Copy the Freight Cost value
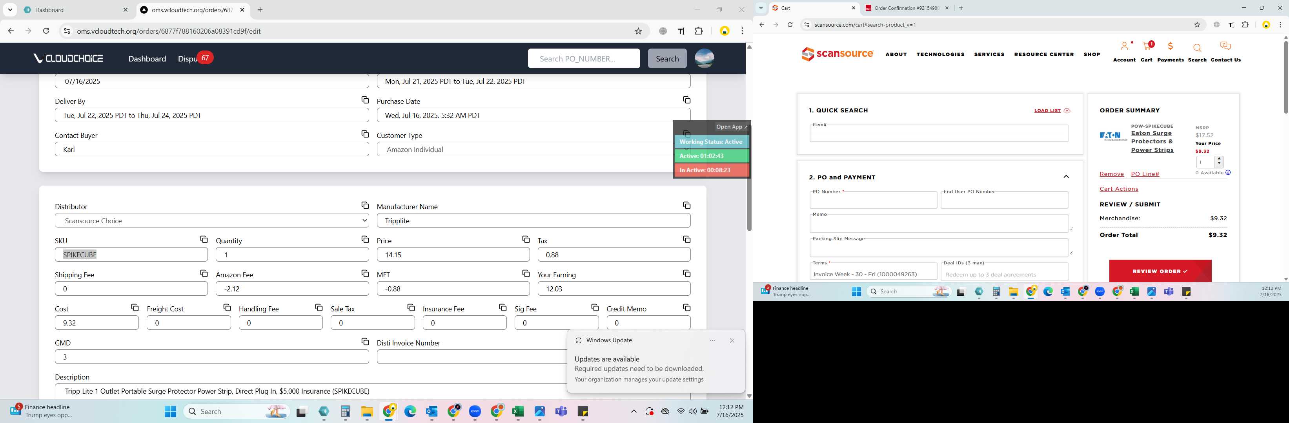The height and width of the screenshot is (423, 1289). [x=227, y=307]
